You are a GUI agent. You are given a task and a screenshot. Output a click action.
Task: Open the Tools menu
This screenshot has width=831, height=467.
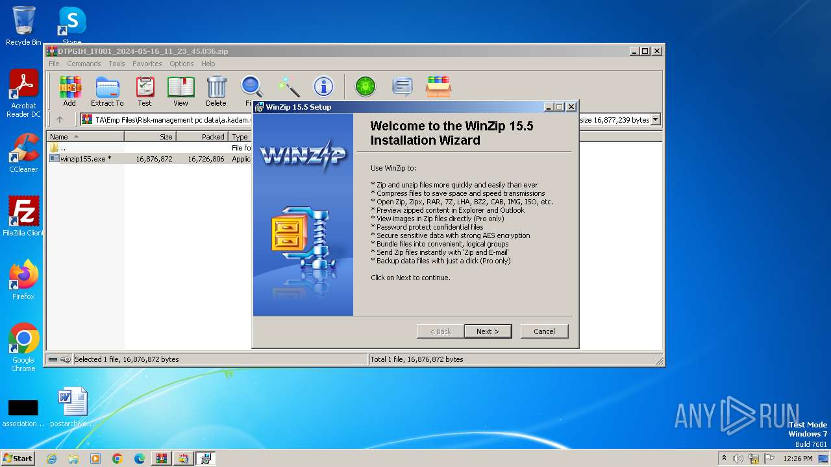pyautogui.click(x=117, y=64)
